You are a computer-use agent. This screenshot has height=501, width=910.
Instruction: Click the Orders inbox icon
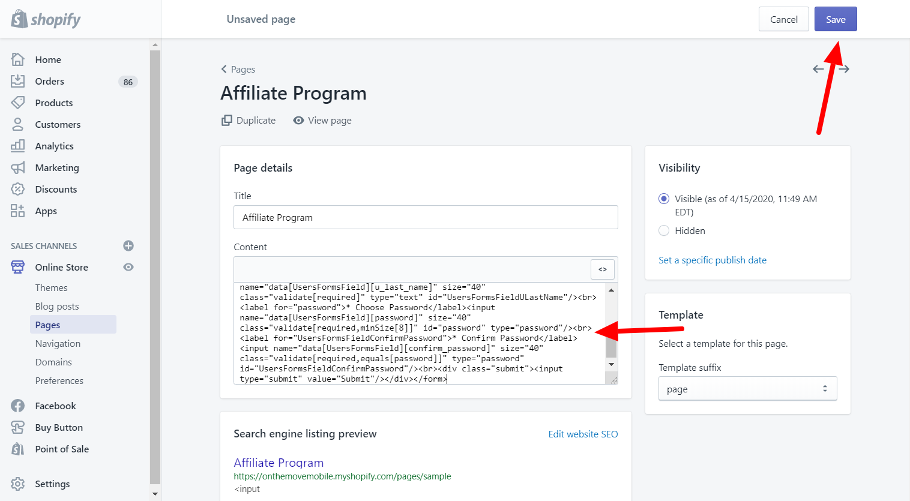click(18, 81)
